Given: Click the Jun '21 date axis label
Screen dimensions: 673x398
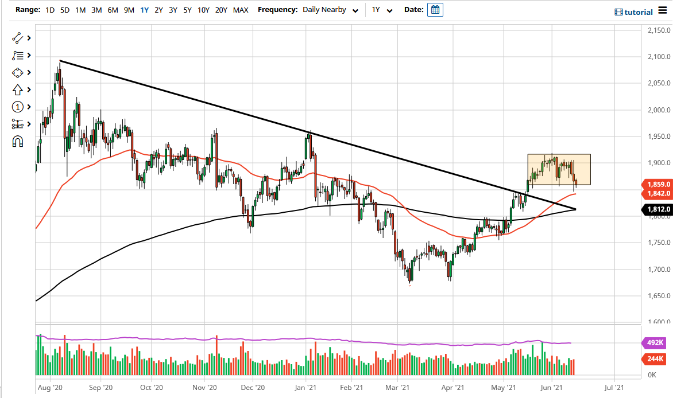Looking at the screenshot, I should pos(551,388).
